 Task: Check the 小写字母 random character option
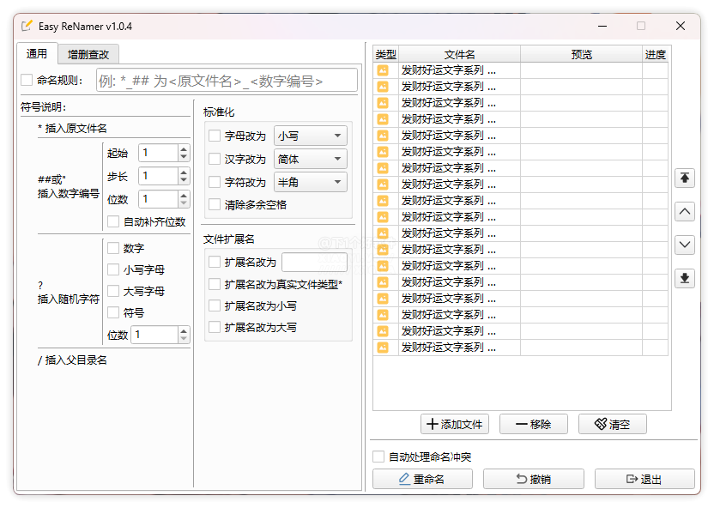click(113, 269)
